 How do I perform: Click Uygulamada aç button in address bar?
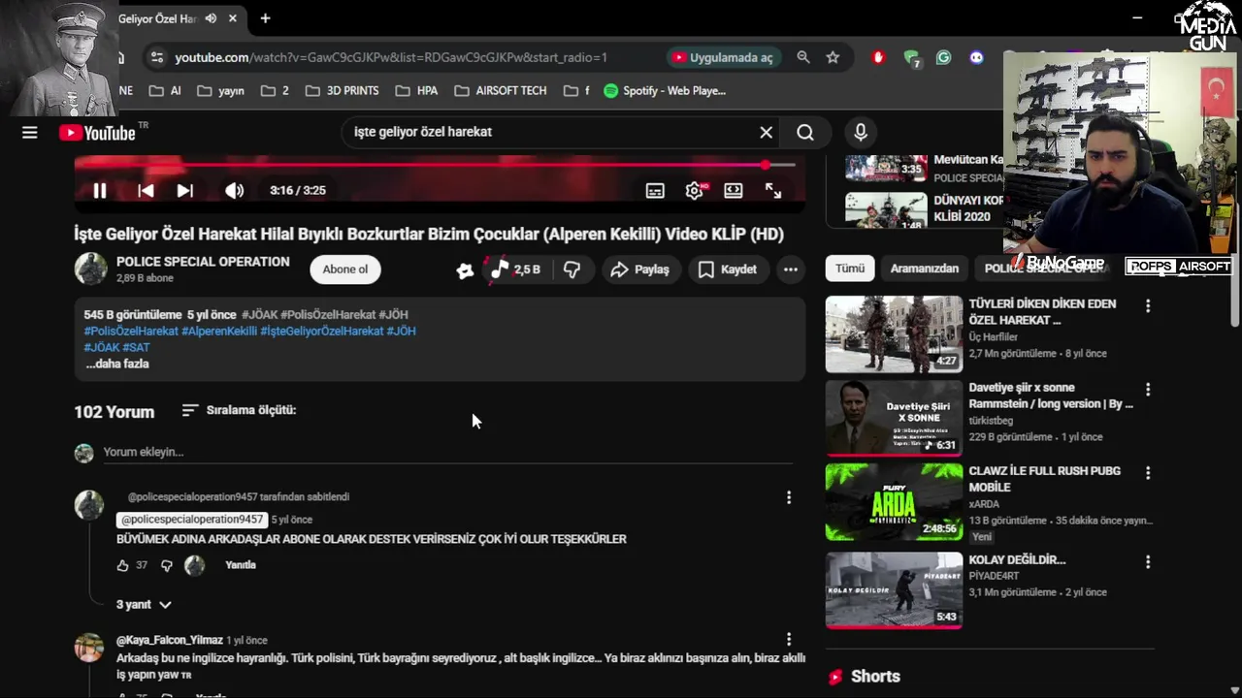click(x=724, y=57)
